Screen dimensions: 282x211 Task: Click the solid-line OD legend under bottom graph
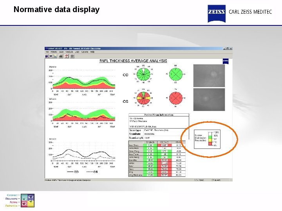click(73, 172)
